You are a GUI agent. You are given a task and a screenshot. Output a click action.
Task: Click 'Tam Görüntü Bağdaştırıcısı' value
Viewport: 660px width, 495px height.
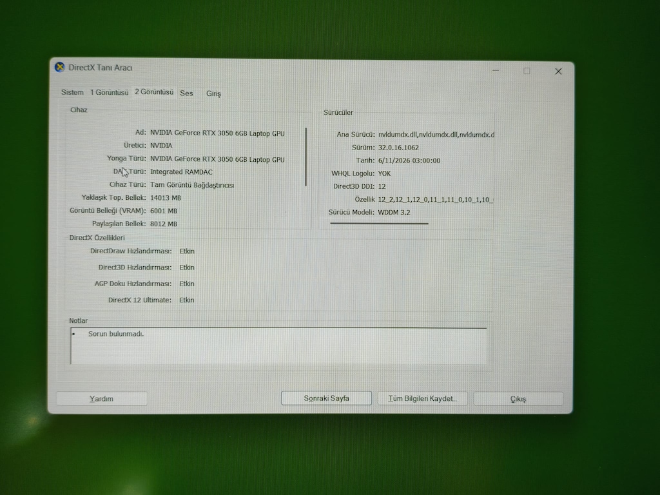[192, 185]
